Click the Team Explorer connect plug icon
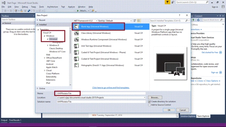226x127 pixels. 193,20
